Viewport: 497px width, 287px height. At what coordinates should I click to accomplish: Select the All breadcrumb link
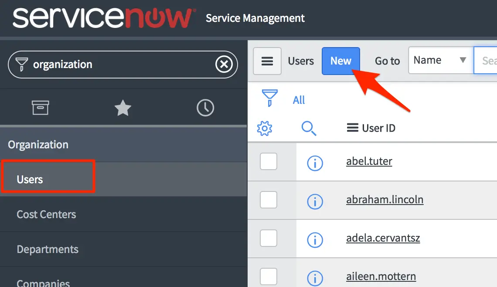299,100
